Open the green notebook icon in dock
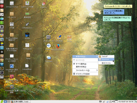The width and height of the screenshot is (137, 103). (x=2, y=23)
